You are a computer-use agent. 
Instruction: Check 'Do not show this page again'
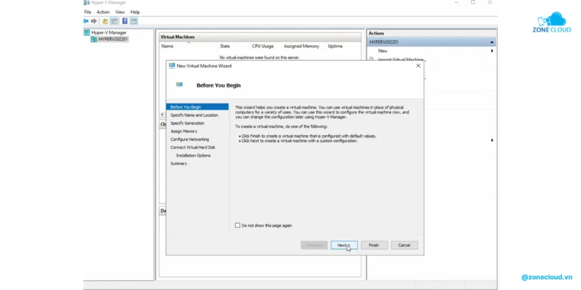238,225
